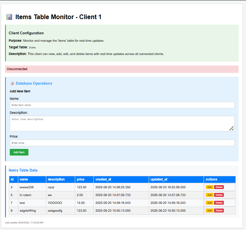Image resolution: width=246 pixels, height=230 pixels.
Task: Edit the hi robert row
Action: (209, 195)
